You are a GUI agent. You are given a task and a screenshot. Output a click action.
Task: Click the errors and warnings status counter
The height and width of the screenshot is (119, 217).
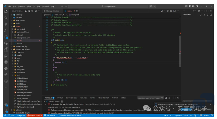[x=12, y=116]
